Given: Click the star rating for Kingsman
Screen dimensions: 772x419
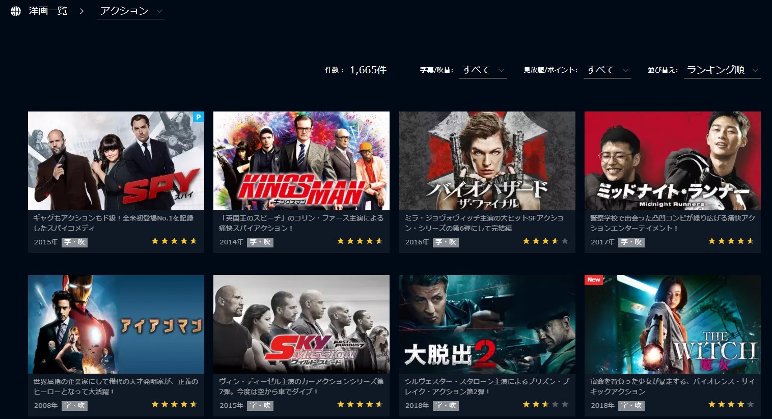Looking at the screenshot, I should point(360,241).
